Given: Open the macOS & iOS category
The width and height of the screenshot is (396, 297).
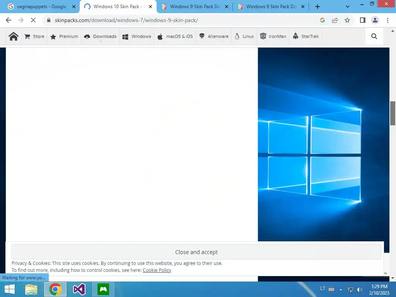Looking at the screenshot, I should click(175, 36).
